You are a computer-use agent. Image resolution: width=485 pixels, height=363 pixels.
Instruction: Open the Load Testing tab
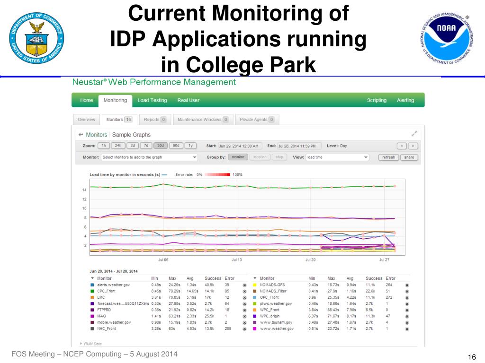(152, 100)
